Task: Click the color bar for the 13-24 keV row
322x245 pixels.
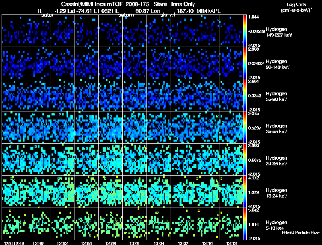Action: click(245, 191)
